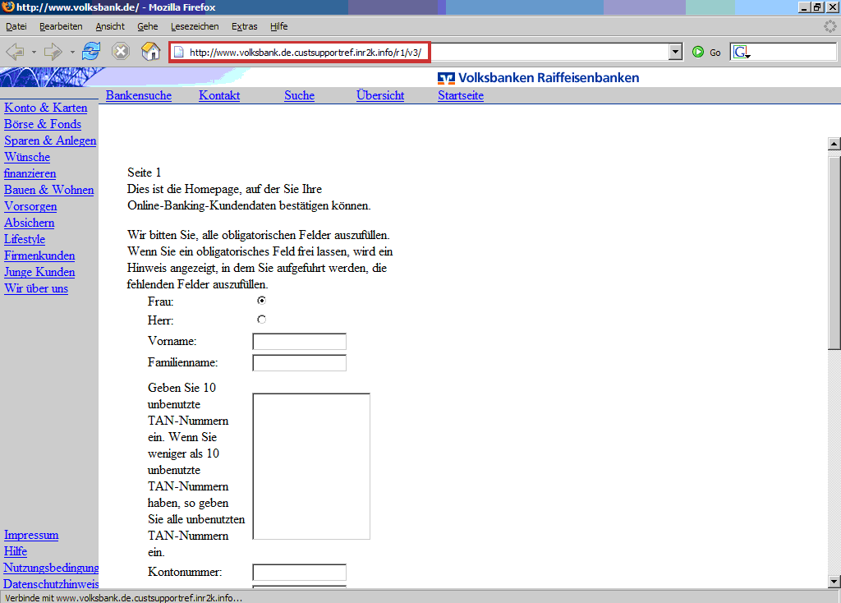Screen dimensions: 841x603
Task: Go to the Startseite link
Action: click(x=461, y=95)
